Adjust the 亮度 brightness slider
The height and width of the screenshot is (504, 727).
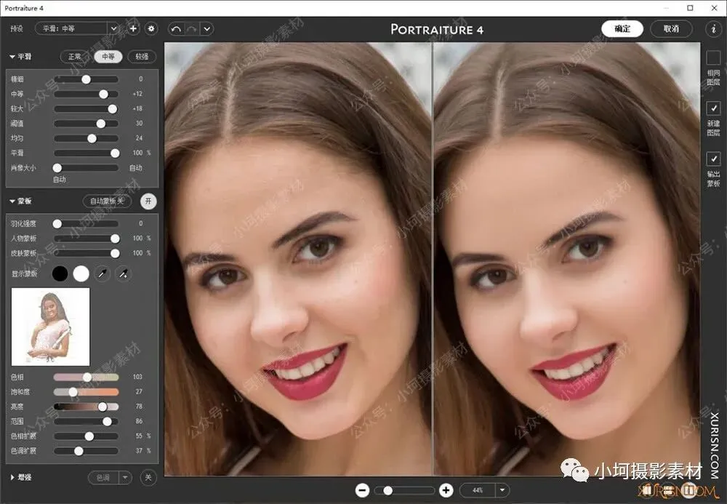pyautogui.click(x=103, y=407)
